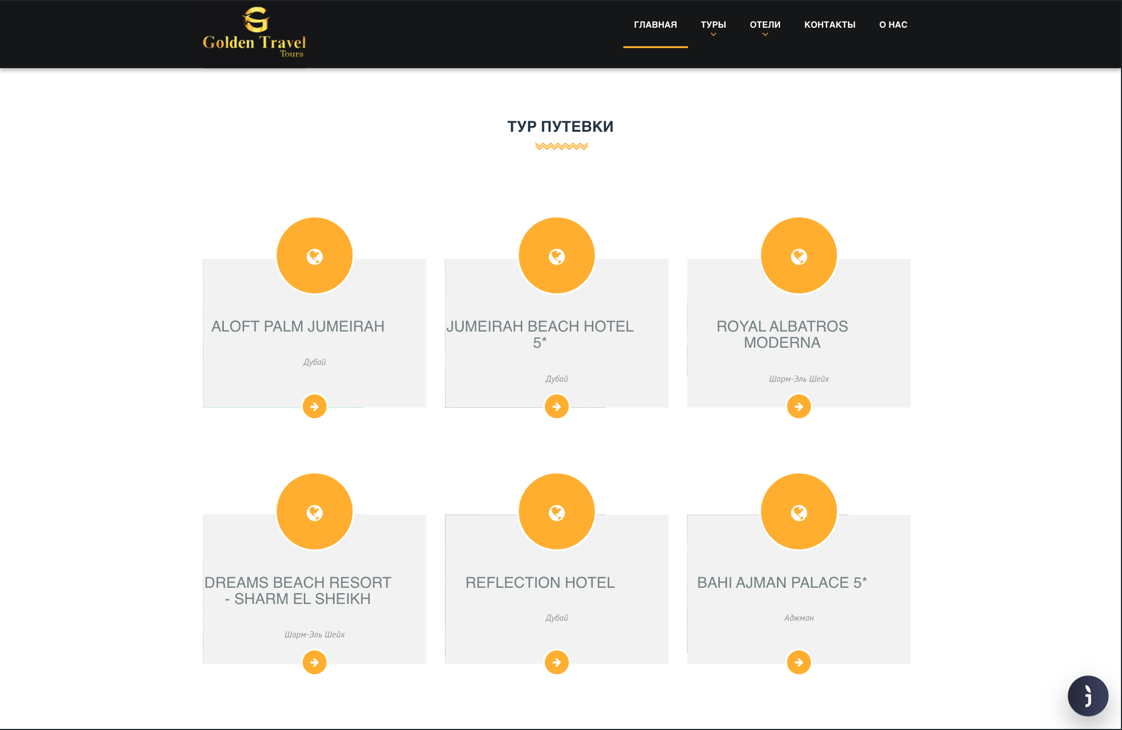Click Дубай under Aloft Palm Jumeirah
This screenshot has height=730, width=1122.
click(x=315, y=362)
